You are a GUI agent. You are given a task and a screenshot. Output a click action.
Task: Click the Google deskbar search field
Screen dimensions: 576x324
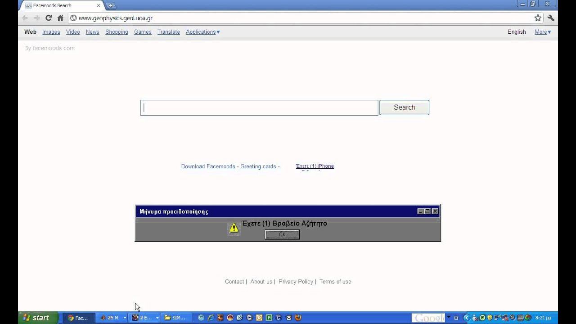pyautogui.click(x=428, y=318)
